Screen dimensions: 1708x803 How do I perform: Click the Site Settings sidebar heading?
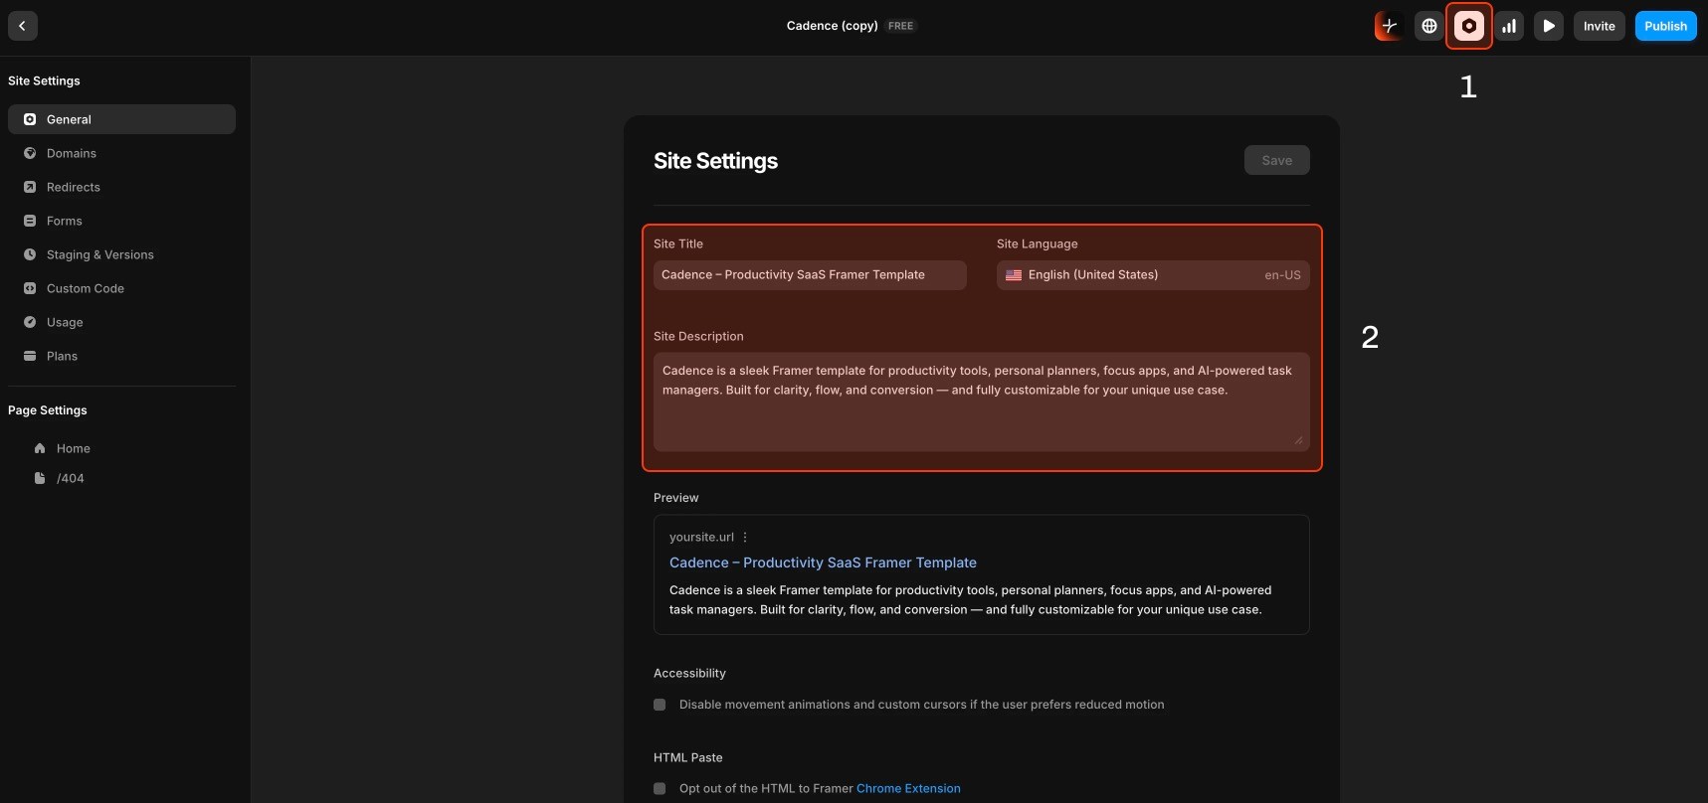coord(44,80)
